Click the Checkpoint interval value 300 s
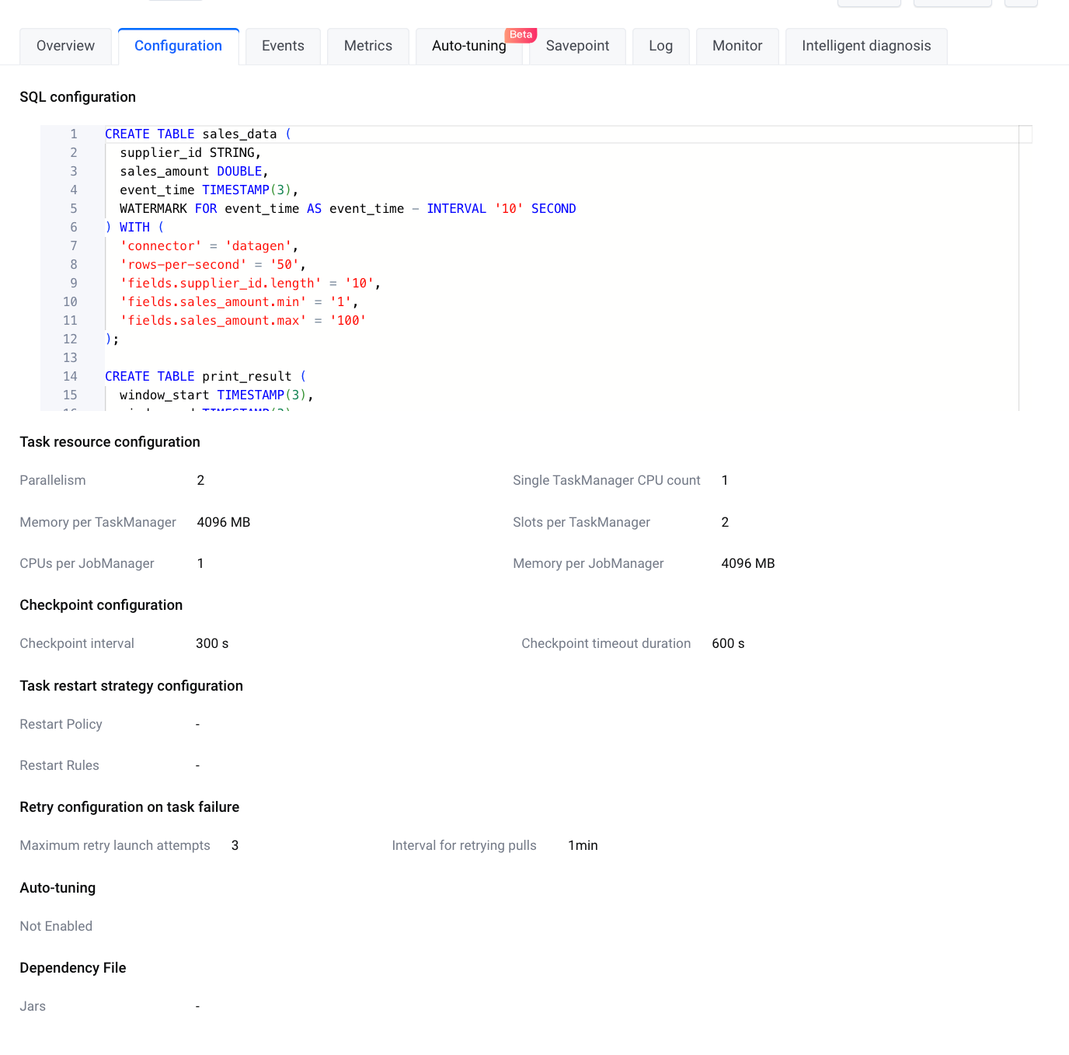 (x=212, y=643)
